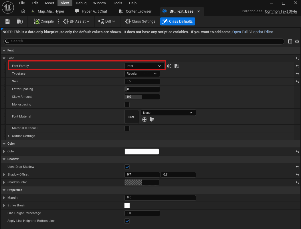This screenshot has width=301, height=229.
Task: Open the Edit menu
Action: pyautogui.click(x=35, y=3)
